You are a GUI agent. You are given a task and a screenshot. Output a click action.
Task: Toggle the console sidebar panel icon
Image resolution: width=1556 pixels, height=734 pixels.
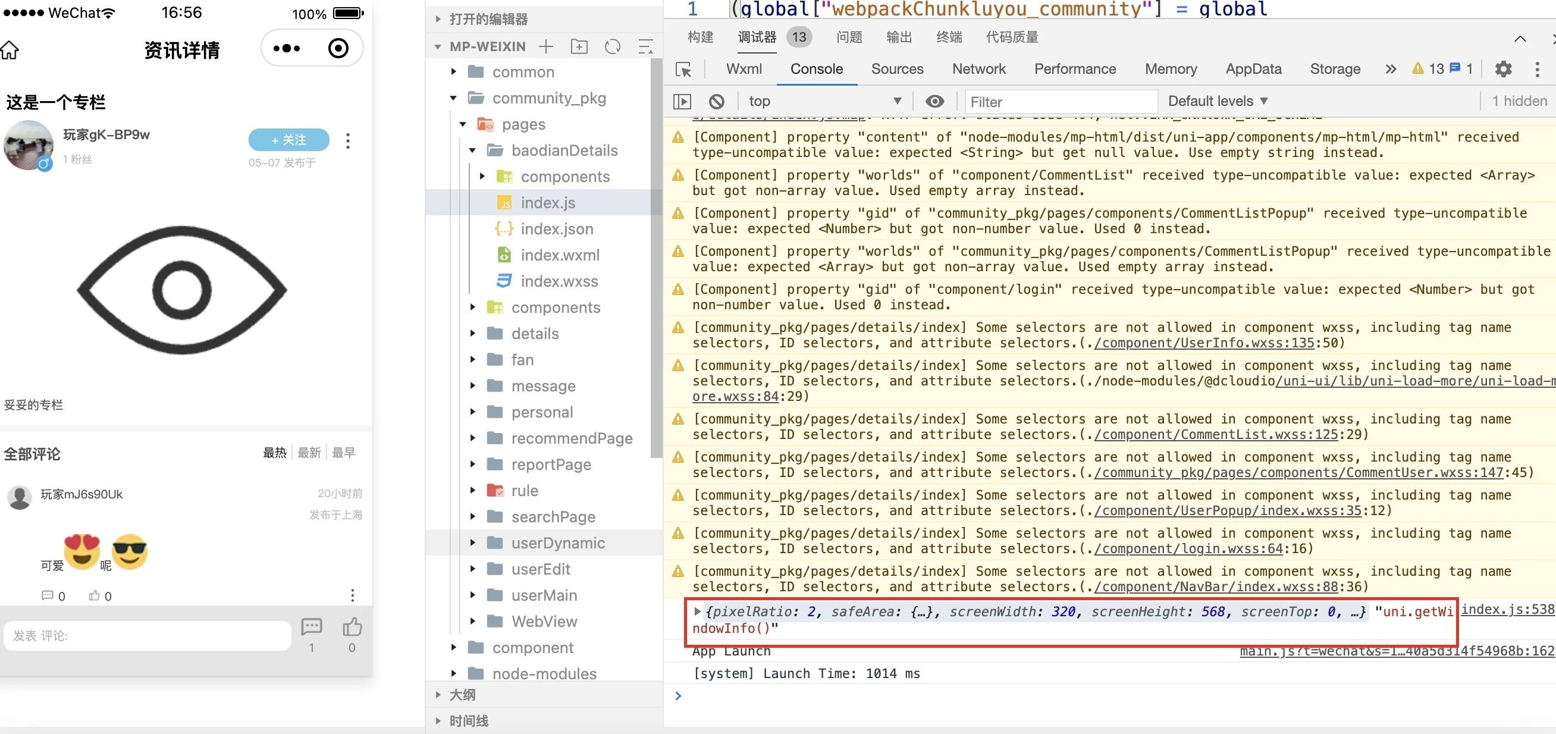coord(682,102)
